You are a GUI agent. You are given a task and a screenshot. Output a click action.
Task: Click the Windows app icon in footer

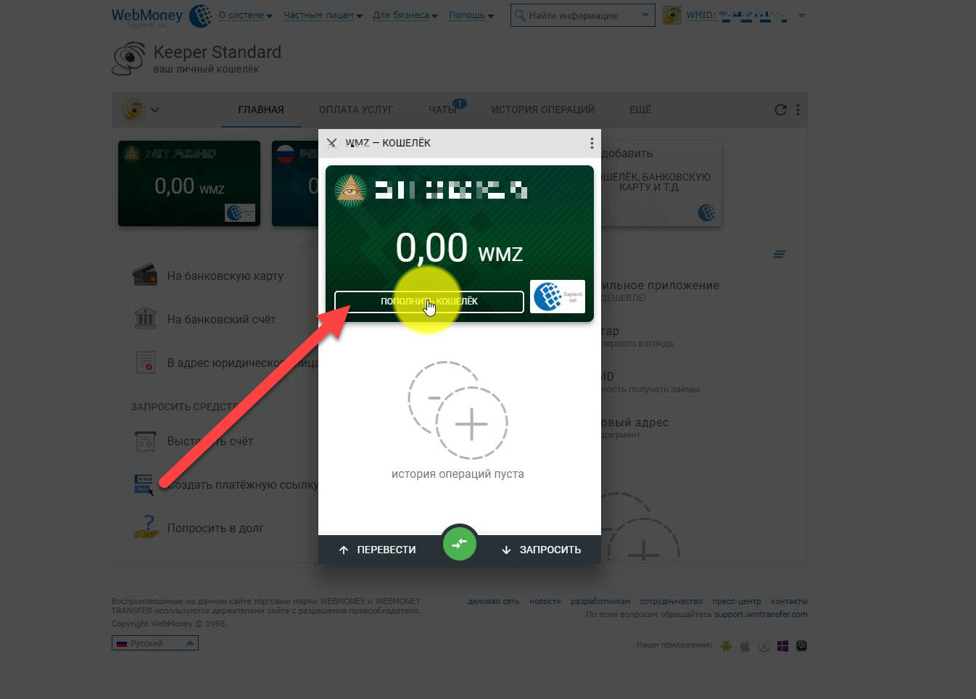[782, 645]
